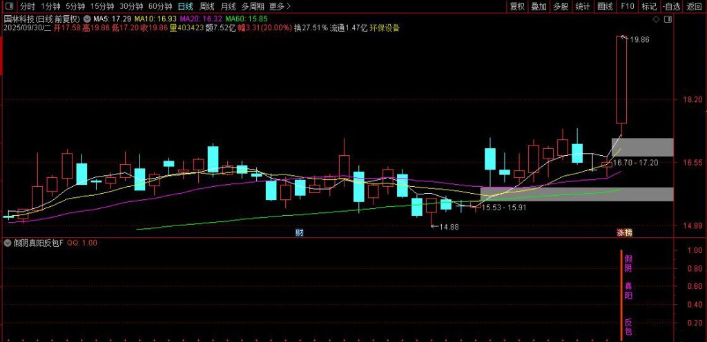This screenshot has height=342, width=707.
Task: Click the 统计 statistics button
Action: click(583, 6)
